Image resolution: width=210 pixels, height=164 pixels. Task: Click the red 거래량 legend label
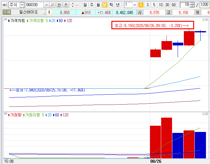click(x=15, y=115)
